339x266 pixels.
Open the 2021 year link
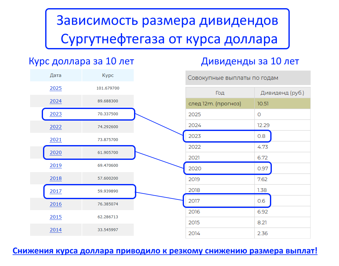[56, 140]
